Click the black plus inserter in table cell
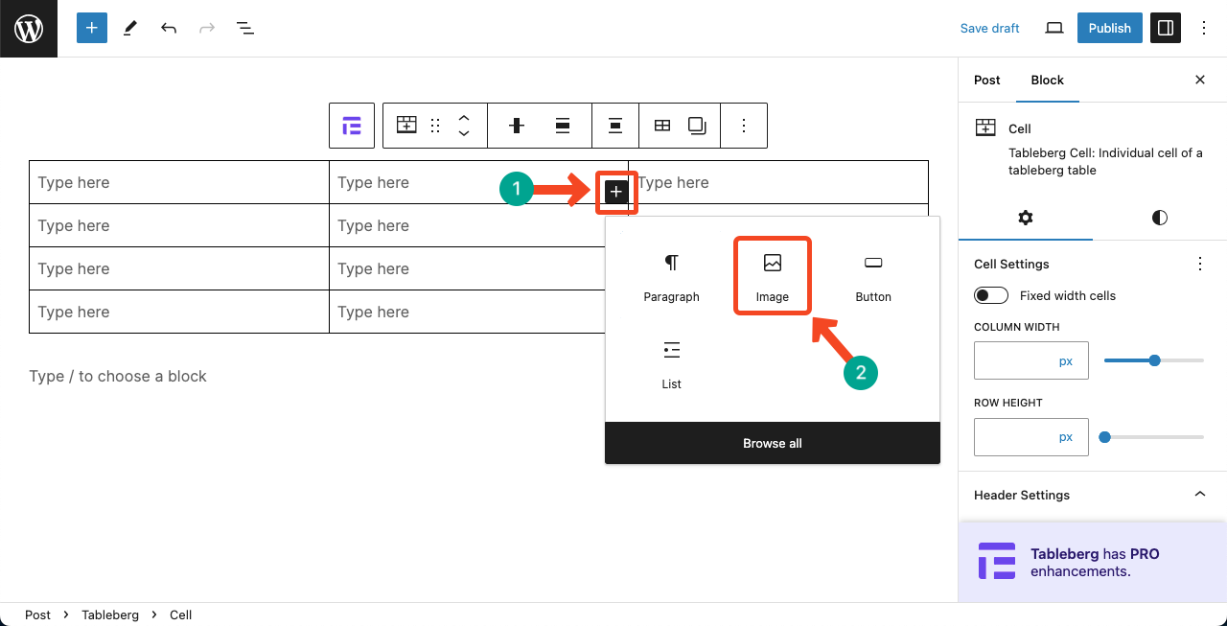 click(x=616, y=192)
